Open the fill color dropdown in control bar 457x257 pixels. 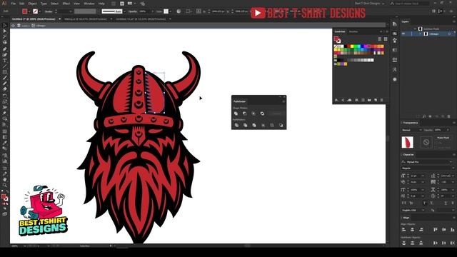click(29, 11)
